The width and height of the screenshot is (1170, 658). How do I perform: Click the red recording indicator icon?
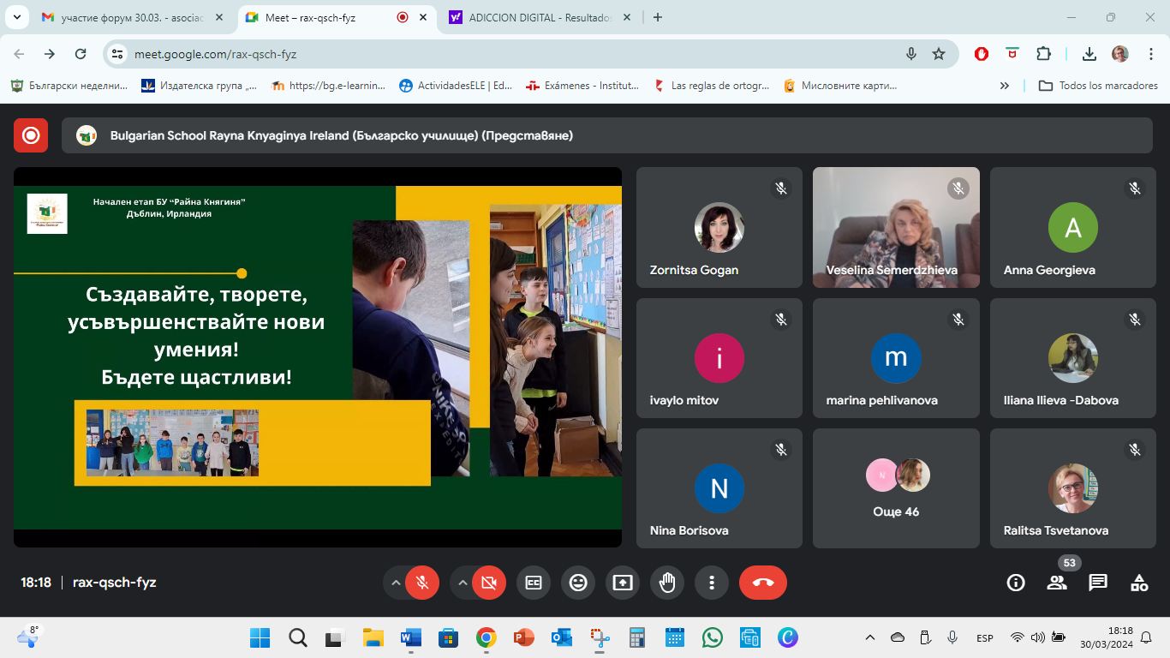[31, 135]
